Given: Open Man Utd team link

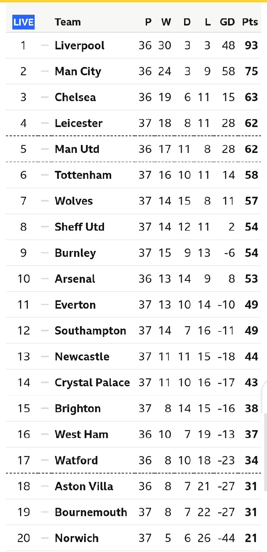Looking at the screenshot, I should point(77,149).
